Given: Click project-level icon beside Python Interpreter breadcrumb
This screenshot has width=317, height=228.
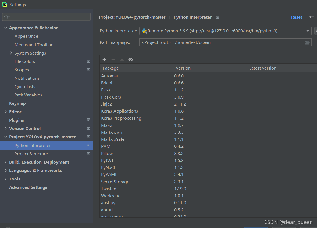Looking at the screenshot, I should point(218,17).
